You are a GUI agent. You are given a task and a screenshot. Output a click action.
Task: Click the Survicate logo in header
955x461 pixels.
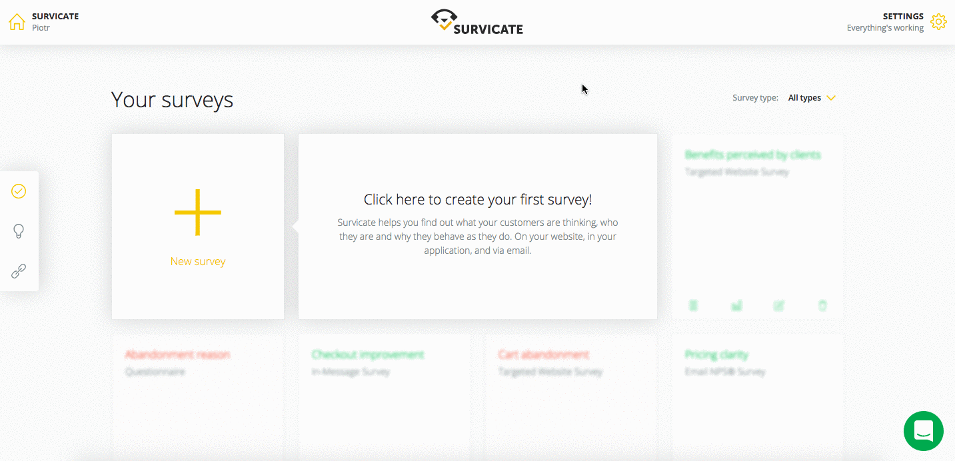coord(477,22)
